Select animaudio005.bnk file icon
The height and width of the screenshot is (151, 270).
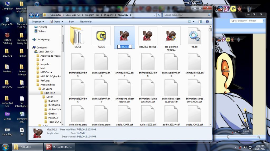[194, 62]
